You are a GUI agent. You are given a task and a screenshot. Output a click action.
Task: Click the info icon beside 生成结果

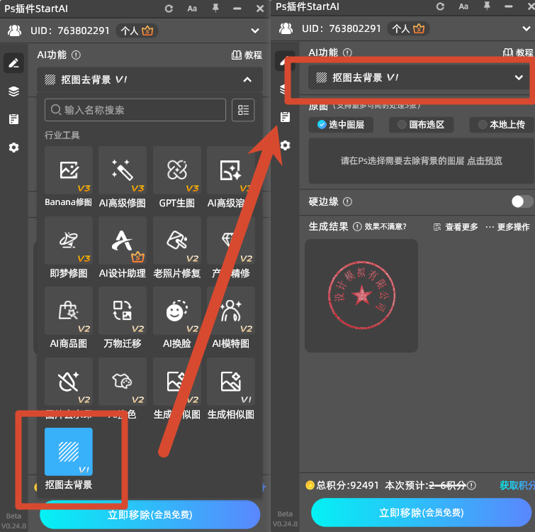tap(357, 227)
